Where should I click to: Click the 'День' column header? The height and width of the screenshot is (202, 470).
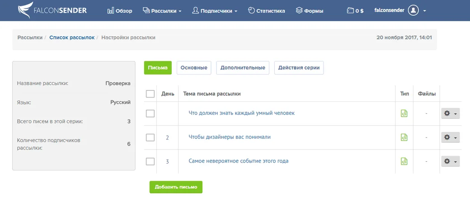(168, 94)
